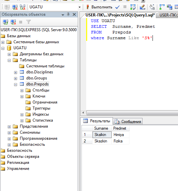Expand the dbo.Groups table
The width and height of the screenshot is (178, 191).
pyautogui.click(x=16, y=78)
